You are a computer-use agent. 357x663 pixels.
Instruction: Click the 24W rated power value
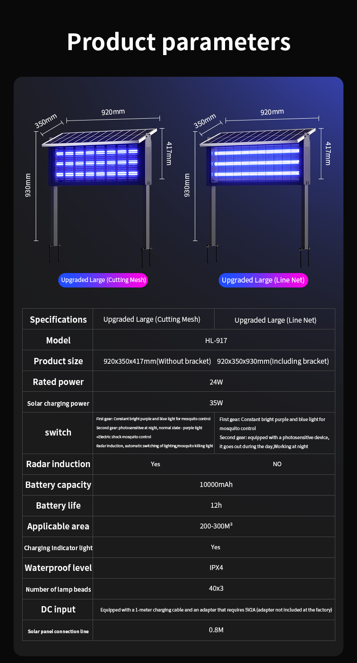click(x=216, y=382)
